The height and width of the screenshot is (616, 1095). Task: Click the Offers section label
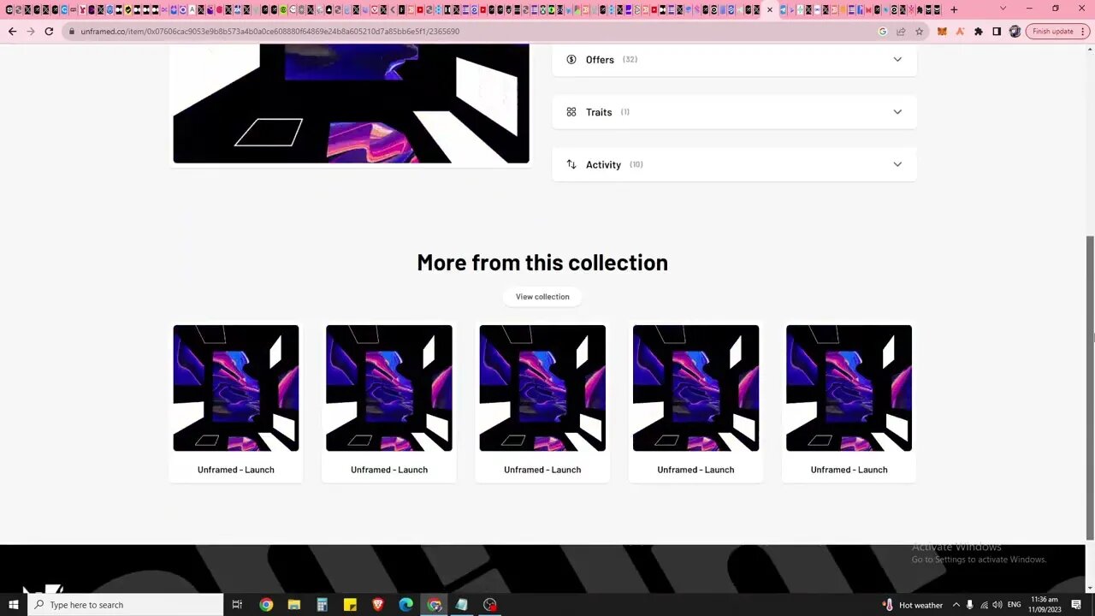pyautogui.click(x=600, y=60)
